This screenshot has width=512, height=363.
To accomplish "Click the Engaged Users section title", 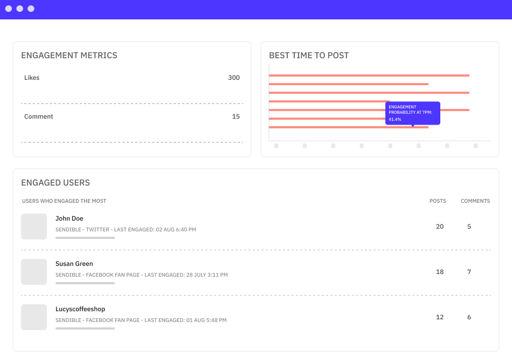I will click(x=55, y=182).
